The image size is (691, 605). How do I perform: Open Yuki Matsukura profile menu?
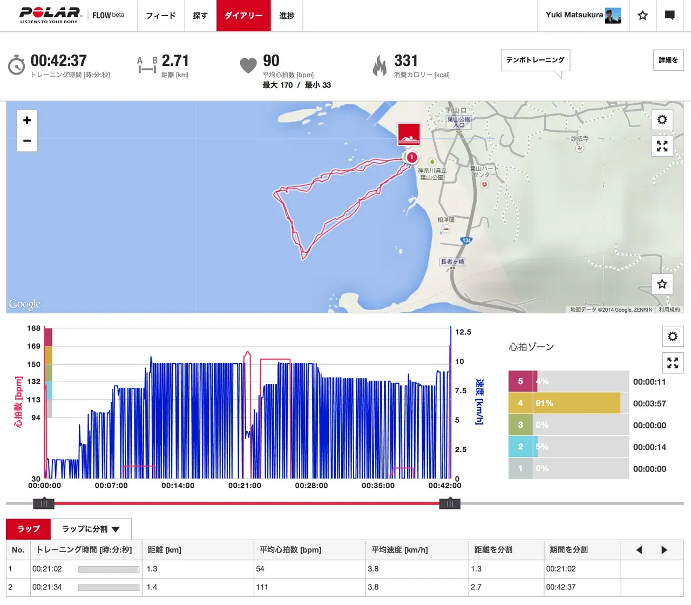click(x=583, y=16)
